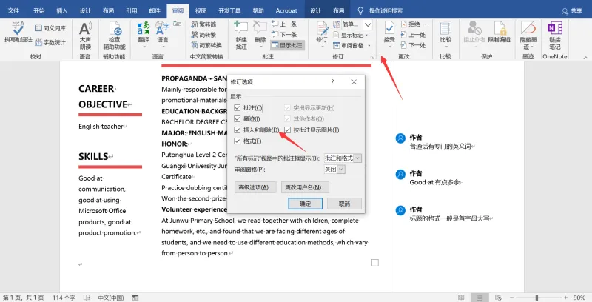Open the 修订 group dialog launcher
Screen dimensions: 592x302
point(373,57)
